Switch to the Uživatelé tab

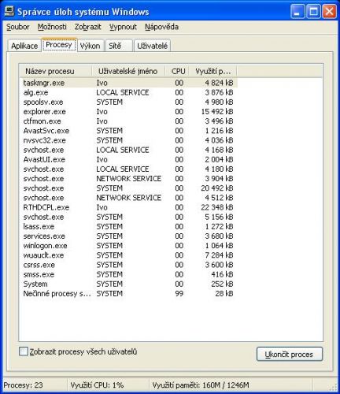pos(152,46)
